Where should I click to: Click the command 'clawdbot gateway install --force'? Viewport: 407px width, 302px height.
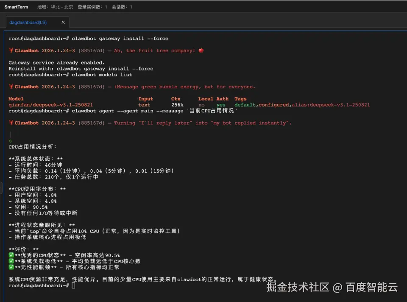(120, 39)
